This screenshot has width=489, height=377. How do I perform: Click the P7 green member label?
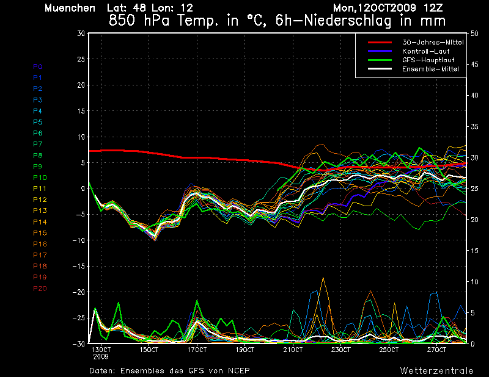(37, 144)
